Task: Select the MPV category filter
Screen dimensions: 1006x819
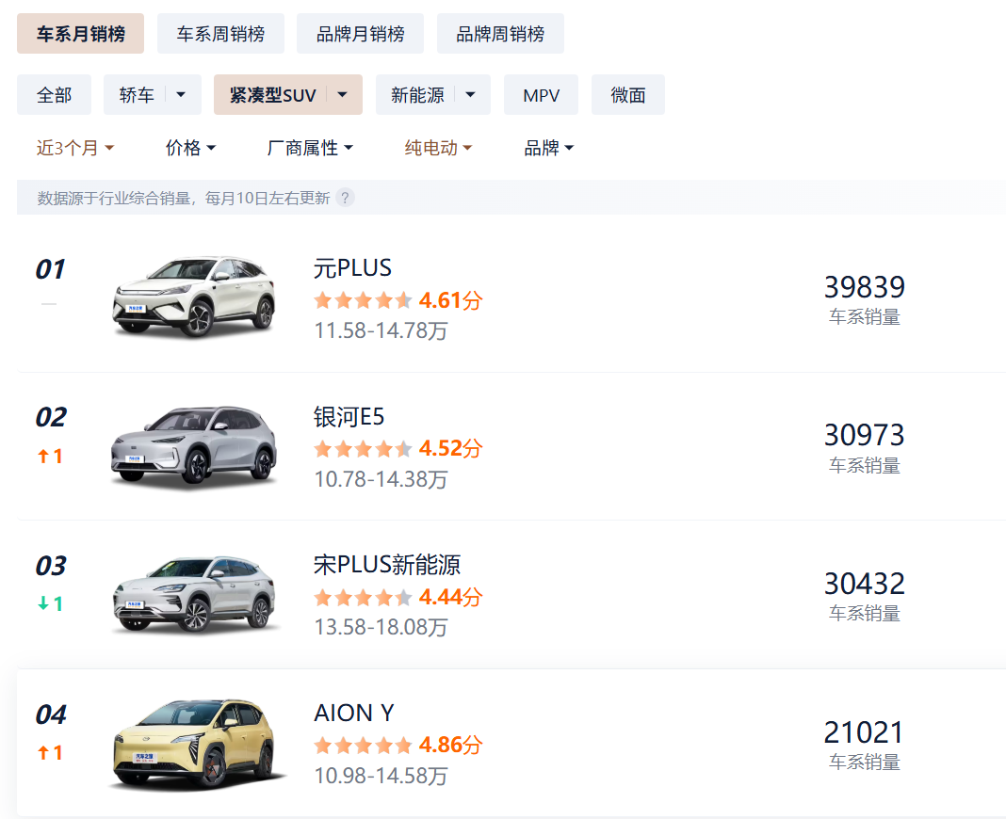Action: (x=541, y=95)
